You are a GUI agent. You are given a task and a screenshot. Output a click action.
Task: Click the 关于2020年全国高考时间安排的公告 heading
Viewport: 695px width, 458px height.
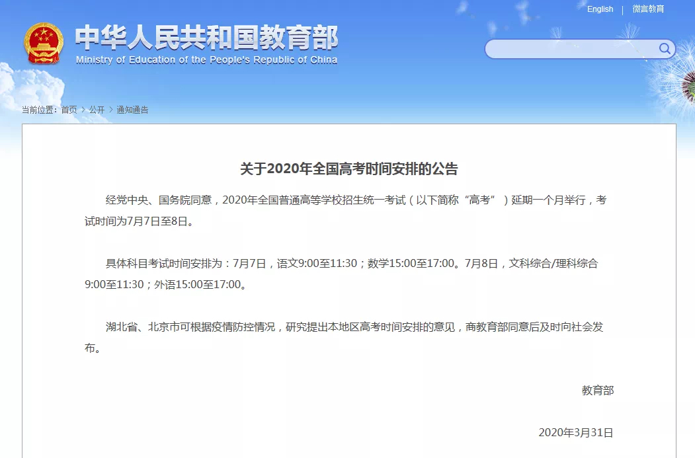pyautogui.click(x=348, y=169)
